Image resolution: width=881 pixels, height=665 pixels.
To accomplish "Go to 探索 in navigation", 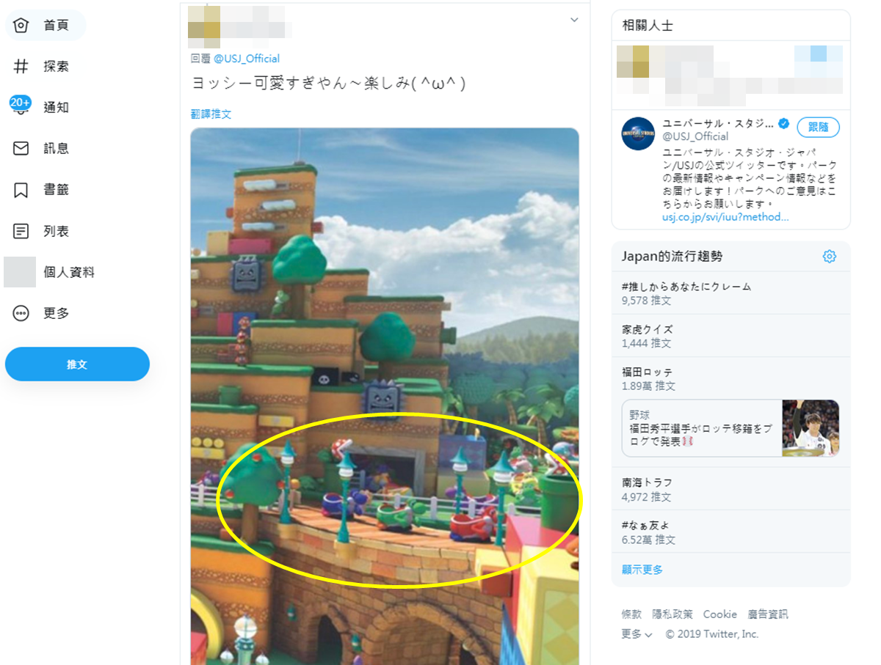I will [x=57, y=67].
